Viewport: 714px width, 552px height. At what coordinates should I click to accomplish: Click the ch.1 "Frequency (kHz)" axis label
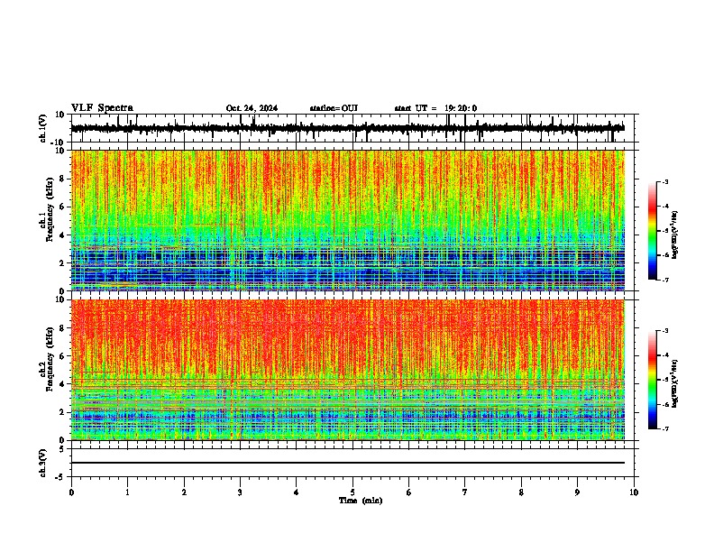point(50,209)
